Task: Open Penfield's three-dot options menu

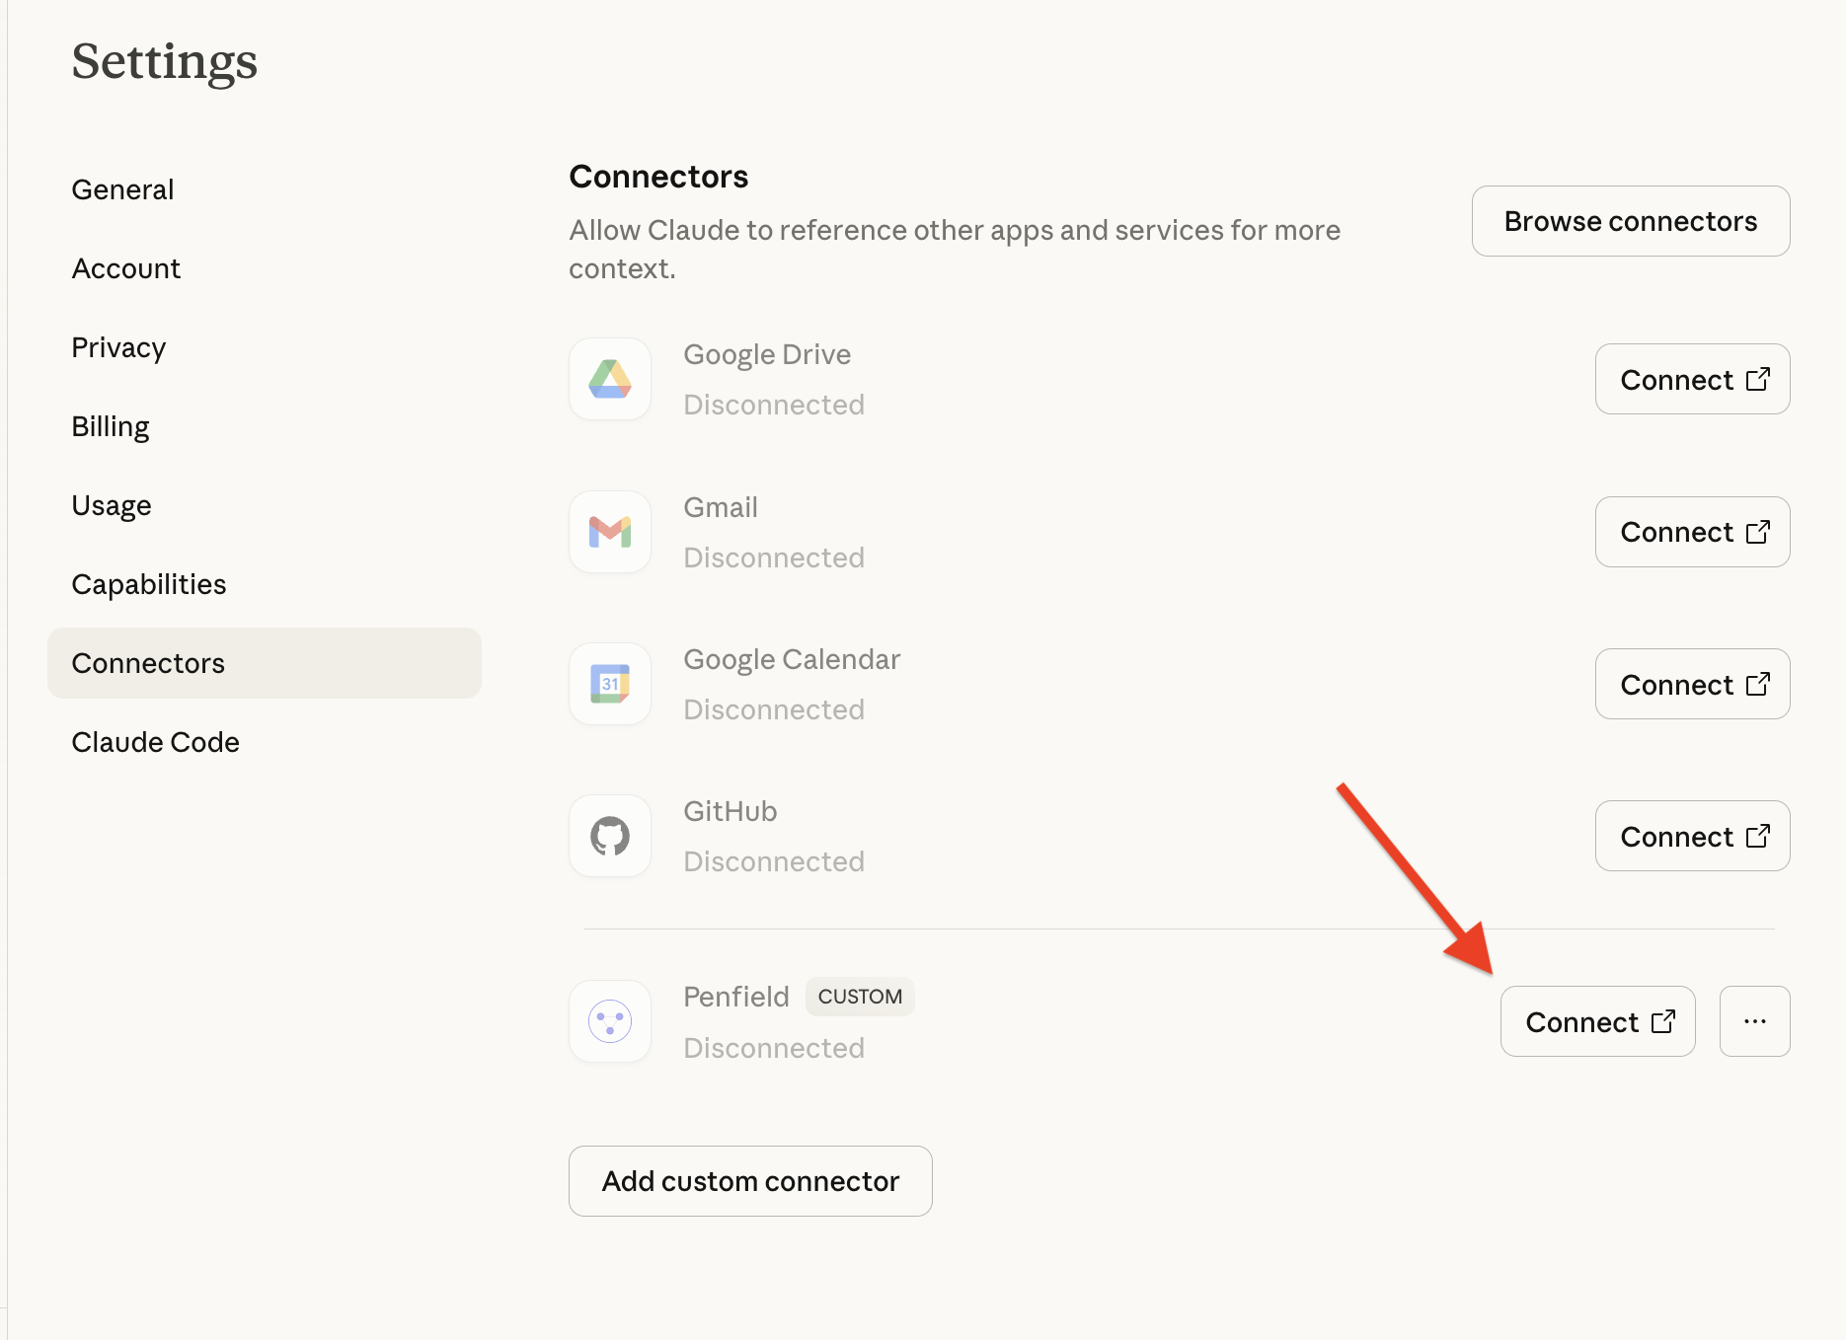Action: [1755, 1021]
